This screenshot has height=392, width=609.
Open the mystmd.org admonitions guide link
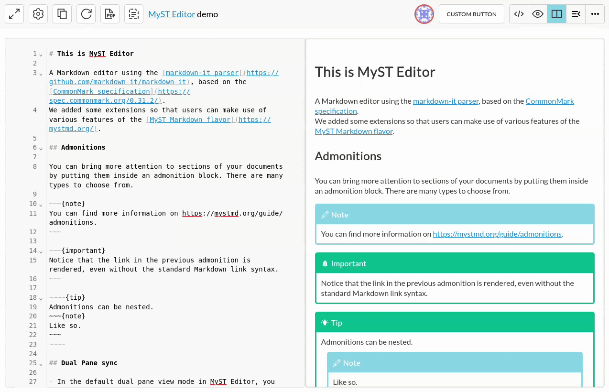pyautogui.click(x=497, y=234)
